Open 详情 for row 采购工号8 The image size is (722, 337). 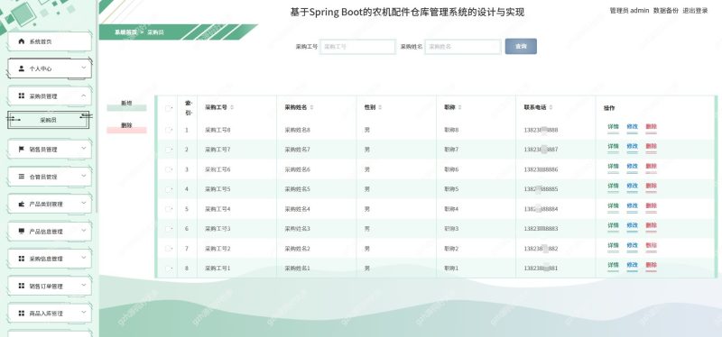tap(613, 127)
